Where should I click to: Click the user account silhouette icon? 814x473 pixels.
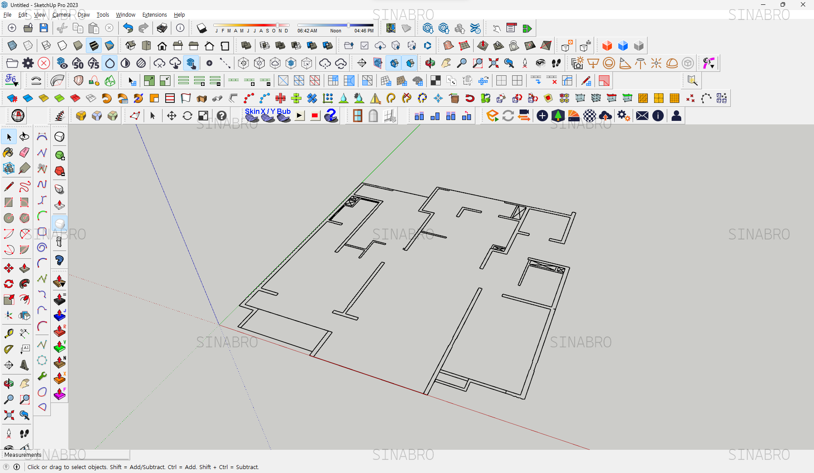coord(676,116)
